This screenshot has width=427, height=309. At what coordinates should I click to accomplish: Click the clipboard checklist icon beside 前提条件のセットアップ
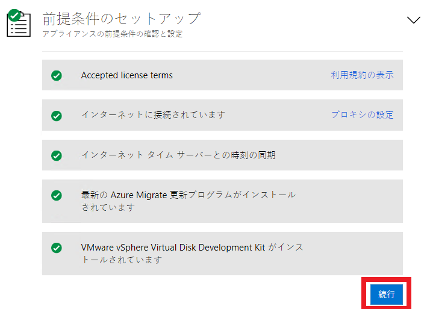pyautogui.click(x=19, y=23)
